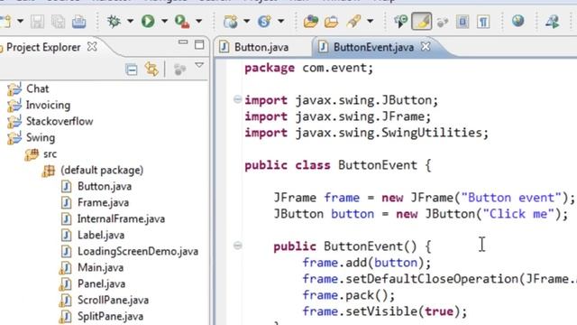
Task: Click the "frame.pack();" code line
Action: tap(349, 295)
